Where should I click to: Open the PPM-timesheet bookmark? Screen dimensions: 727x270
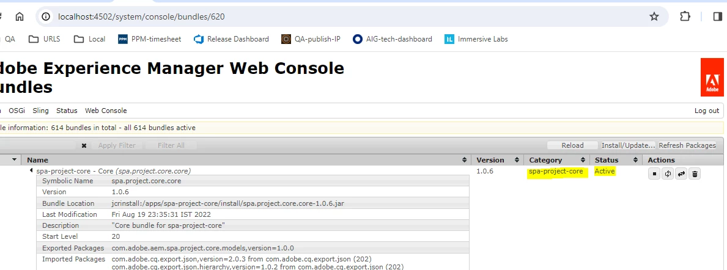(x=149, y=39)
